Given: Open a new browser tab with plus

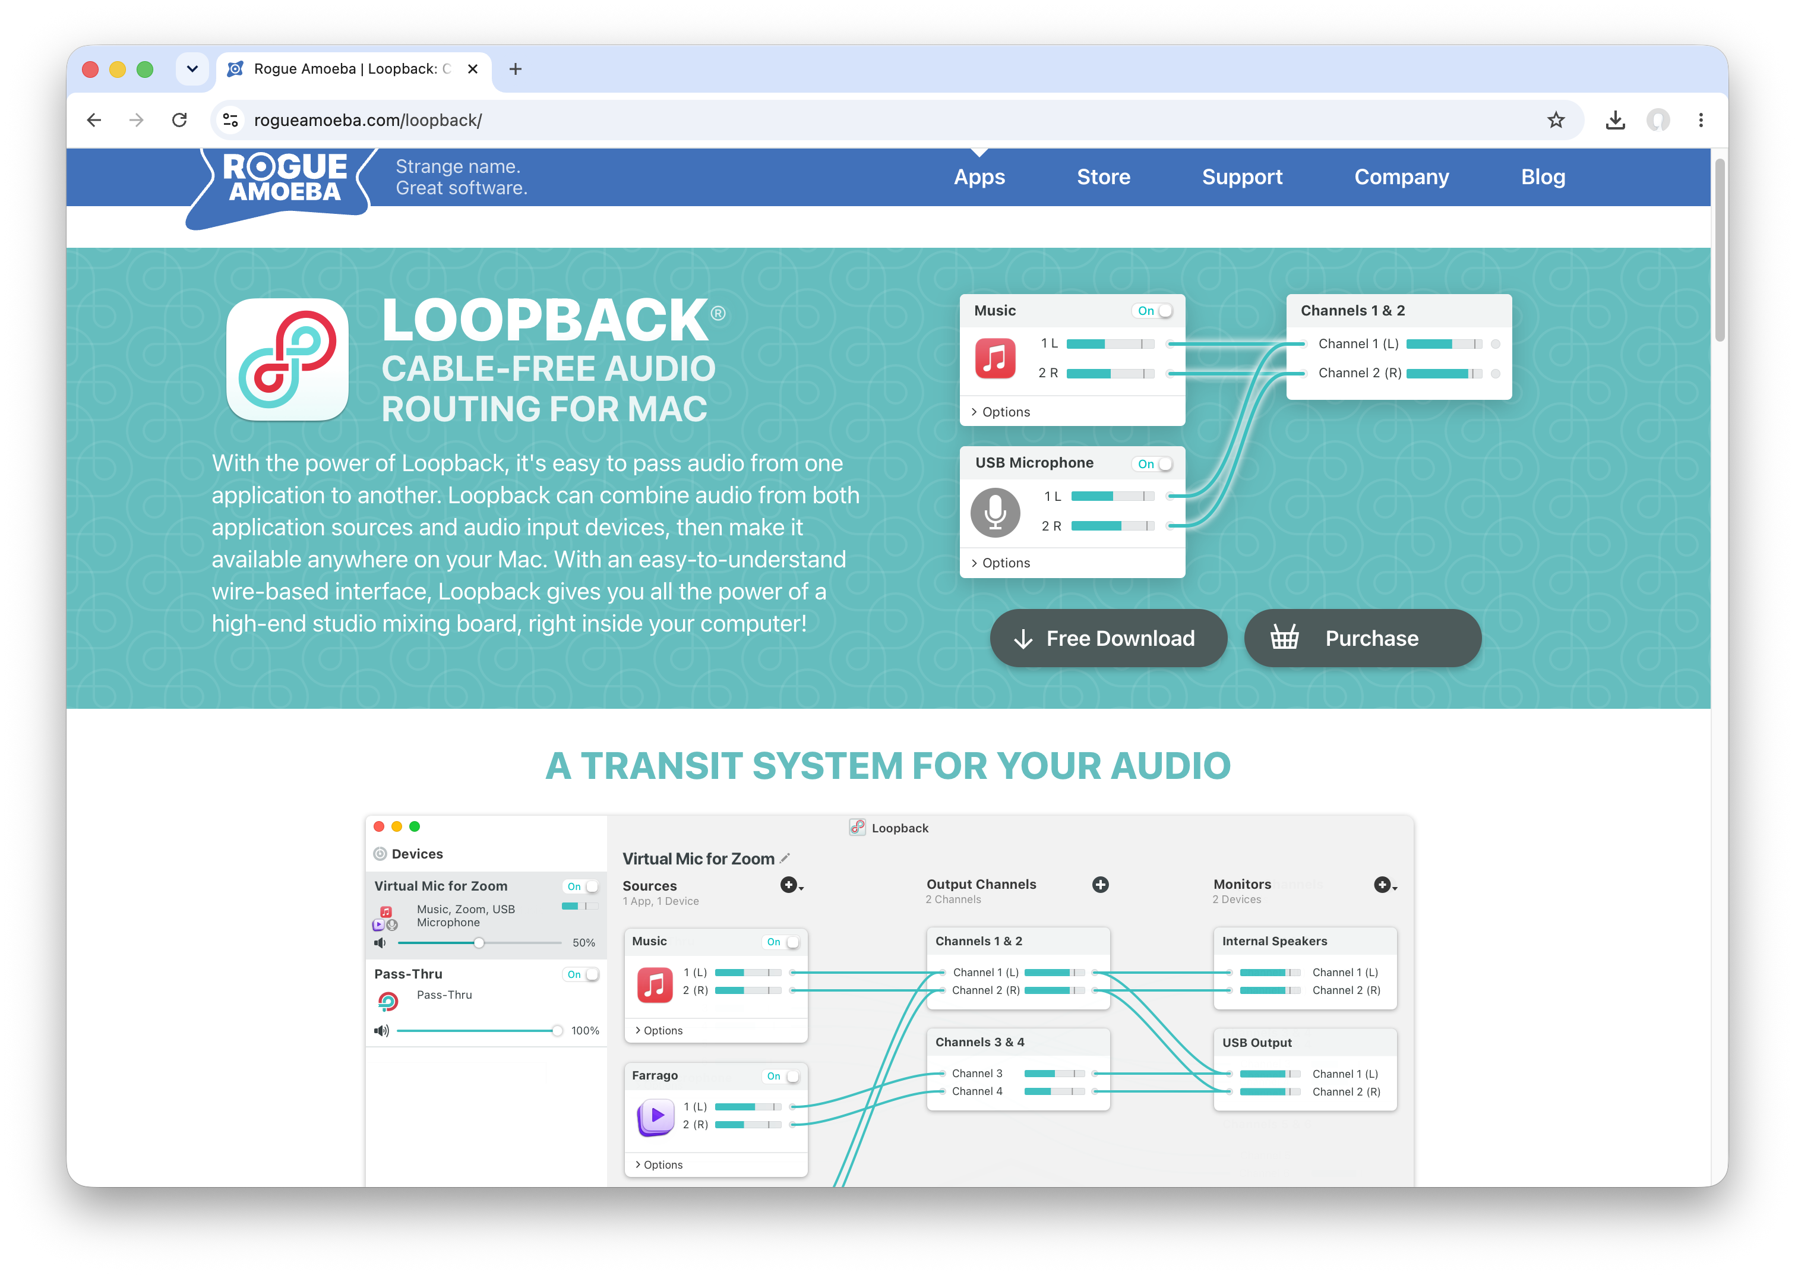Looking at the screenshot, I should click(515, 69).
